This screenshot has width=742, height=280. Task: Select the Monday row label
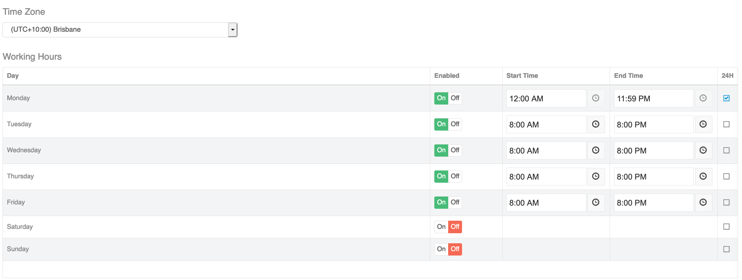coord(18,98)
